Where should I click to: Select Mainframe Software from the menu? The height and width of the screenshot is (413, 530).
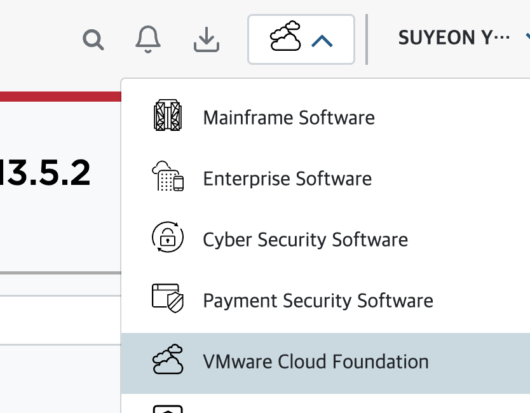pyautogui.click(x=289, y=117)
